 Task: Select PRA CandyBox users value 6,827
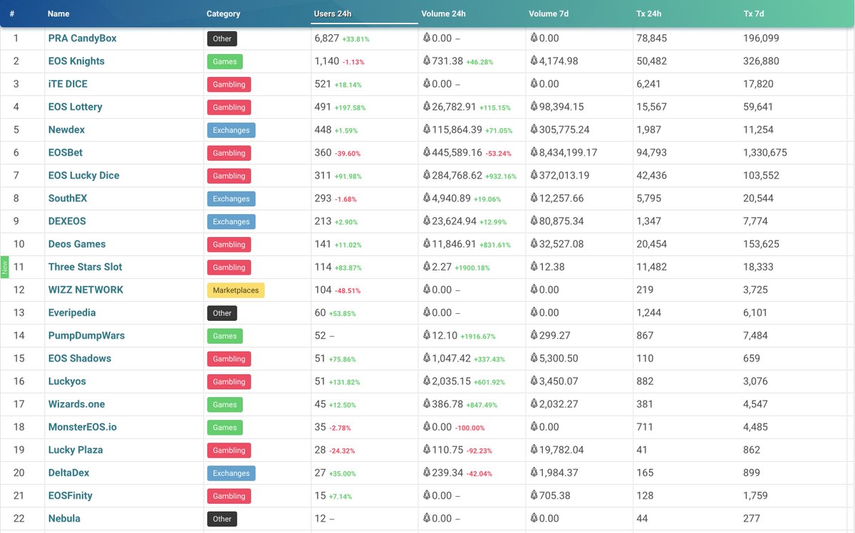327,38
